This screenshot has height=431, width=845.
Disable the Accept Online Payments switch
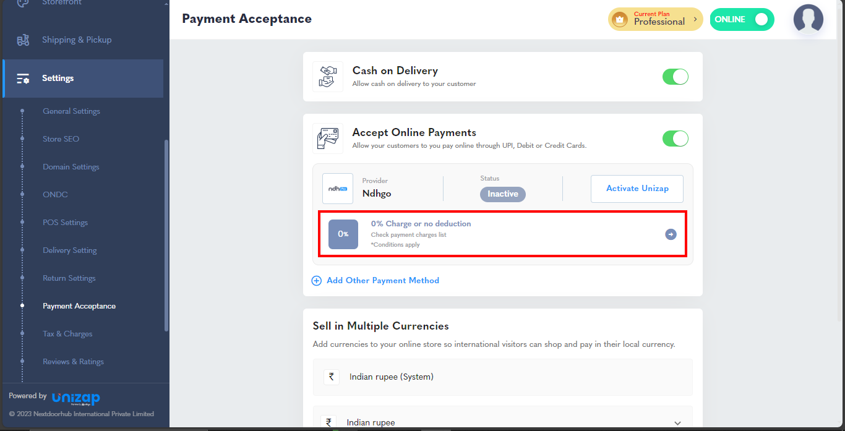(x=676, y=139)
